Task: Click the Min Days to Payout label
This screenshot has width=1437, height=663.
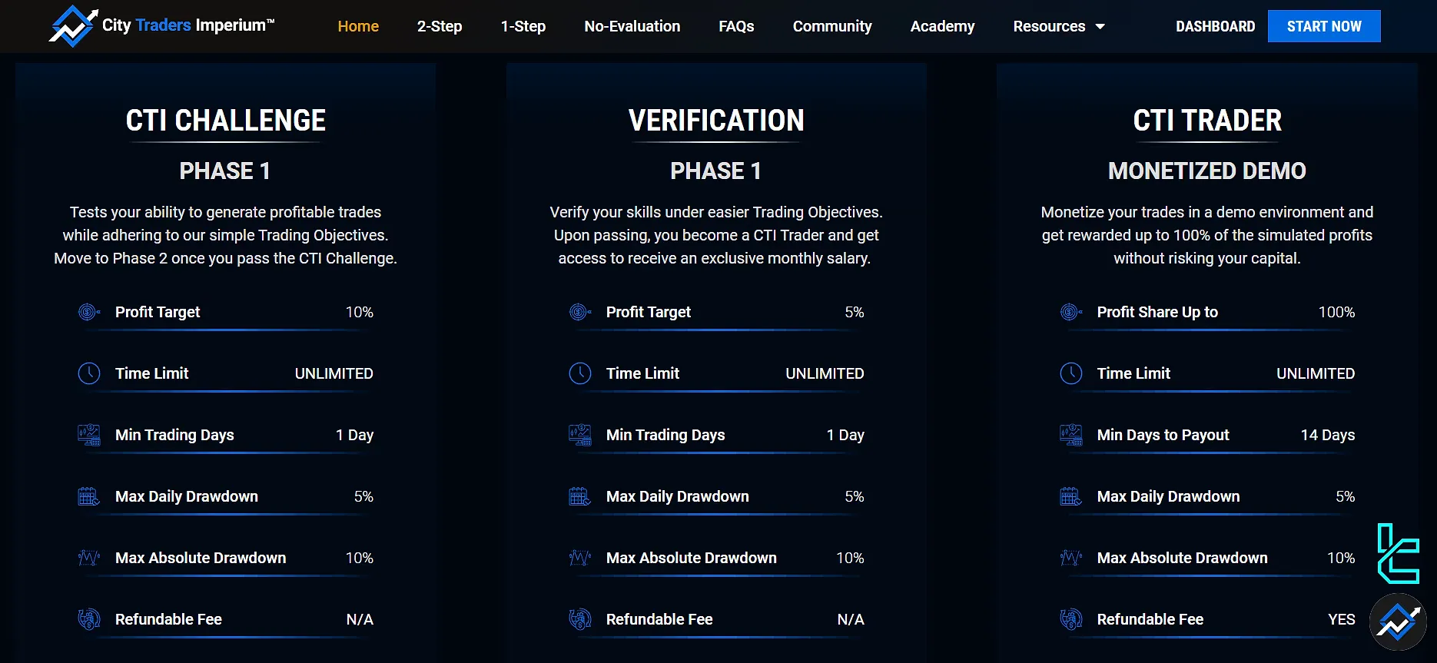Action: [x=1163, y=435]
